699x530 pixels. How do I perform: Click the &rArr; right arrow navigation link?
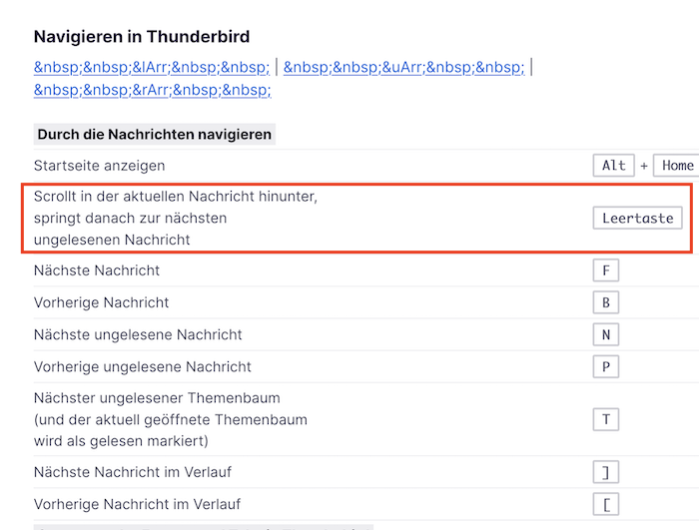point(152,90)
